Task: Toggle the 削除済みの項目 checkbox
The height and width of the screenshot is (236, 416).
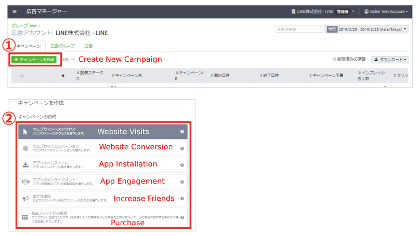Action: coord(334,59)
